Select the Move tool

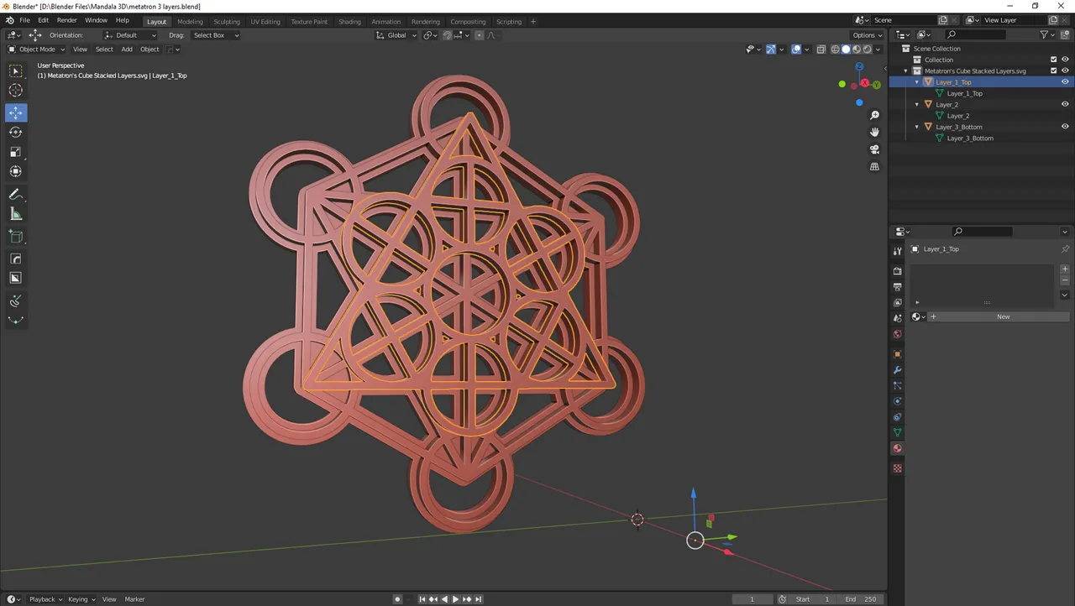coord(16,112)
